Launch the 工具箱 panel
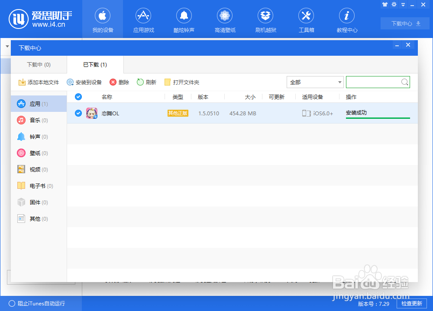433x311 pixels. (306, 19)
